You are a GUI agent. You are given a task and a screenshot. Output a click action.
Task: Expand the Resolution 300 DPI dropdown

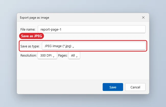point(47,56)
